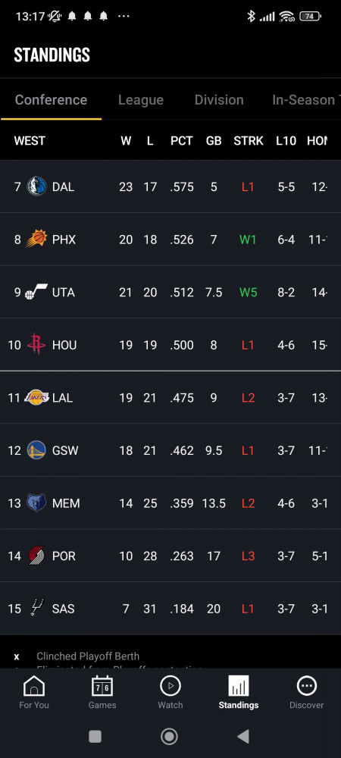Select the Conference tab
Screen dimensions: 341x758
click(x=52, y=100)
